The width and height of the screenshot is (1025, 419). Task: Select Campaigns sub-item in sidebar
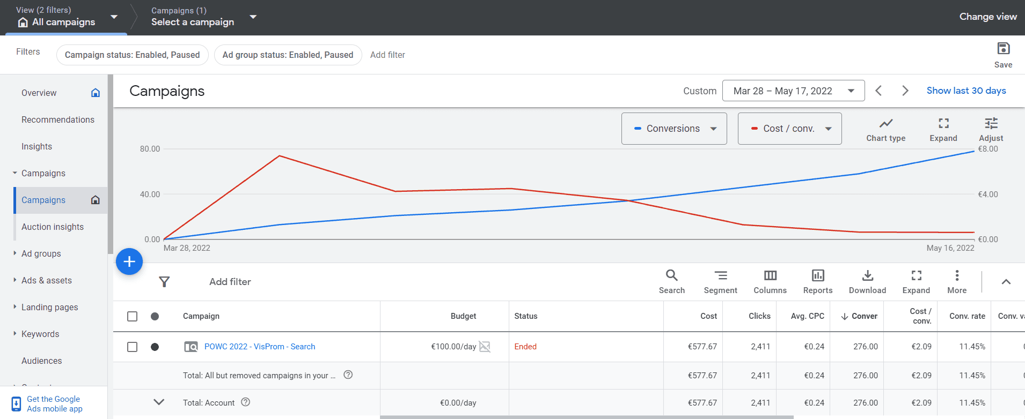(x=43, y=200)
